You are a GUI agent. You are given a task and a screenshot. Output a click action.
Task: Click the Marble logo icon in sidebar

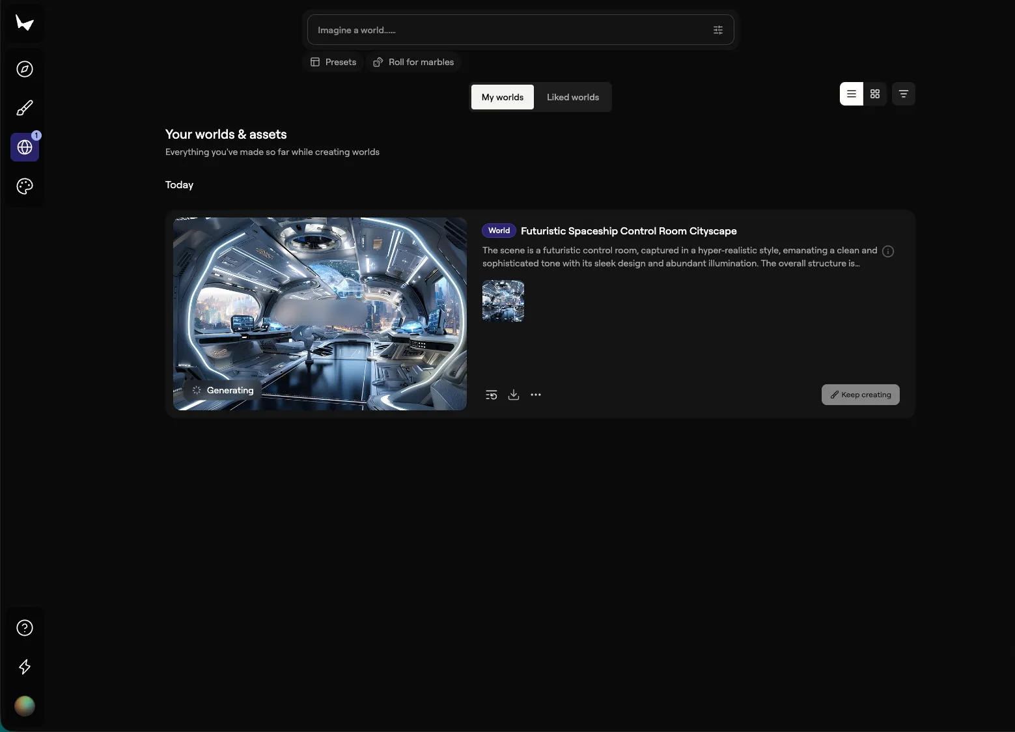click(x=25, y=23)
